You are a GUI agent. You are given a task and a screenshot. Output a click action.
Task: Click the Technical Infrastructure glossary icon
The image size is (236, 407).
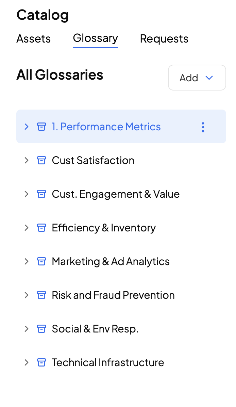coord(41,363)
